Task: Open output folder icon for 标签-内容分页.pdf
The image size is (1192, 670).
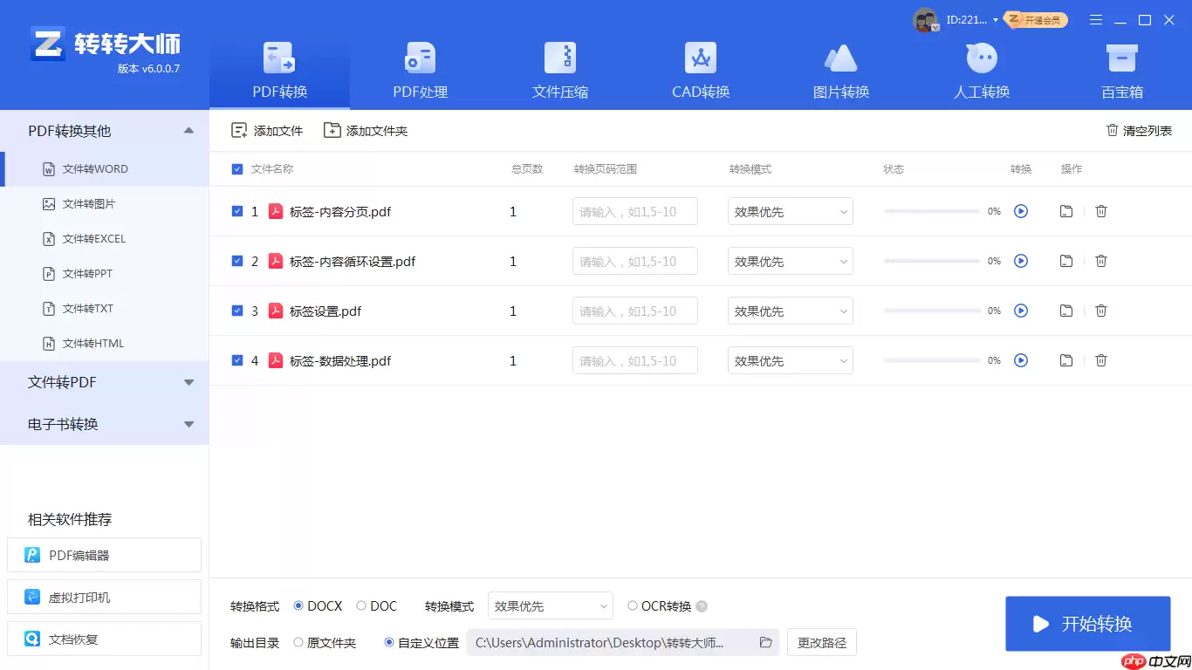Action: tap(1065, 211)
